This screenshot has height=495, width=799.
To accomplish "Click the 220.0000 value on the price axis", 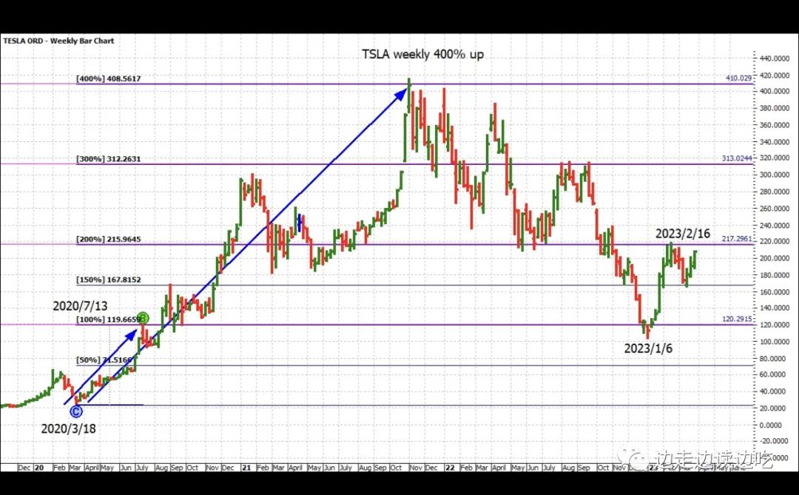I will 775,242.
